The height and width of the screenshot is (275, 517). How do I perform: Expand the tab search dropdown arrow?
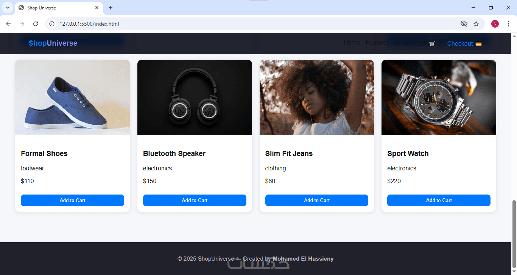[x=7, y=8]
